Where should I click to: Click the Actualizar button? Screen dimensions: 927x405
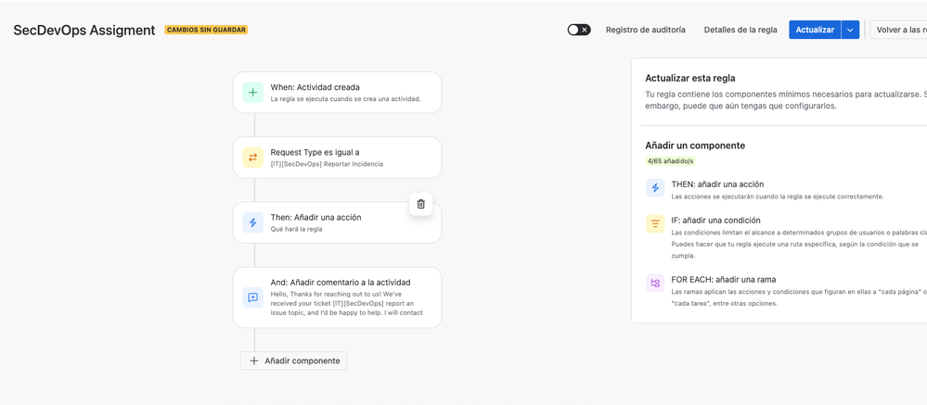click(x=815, y=30)
